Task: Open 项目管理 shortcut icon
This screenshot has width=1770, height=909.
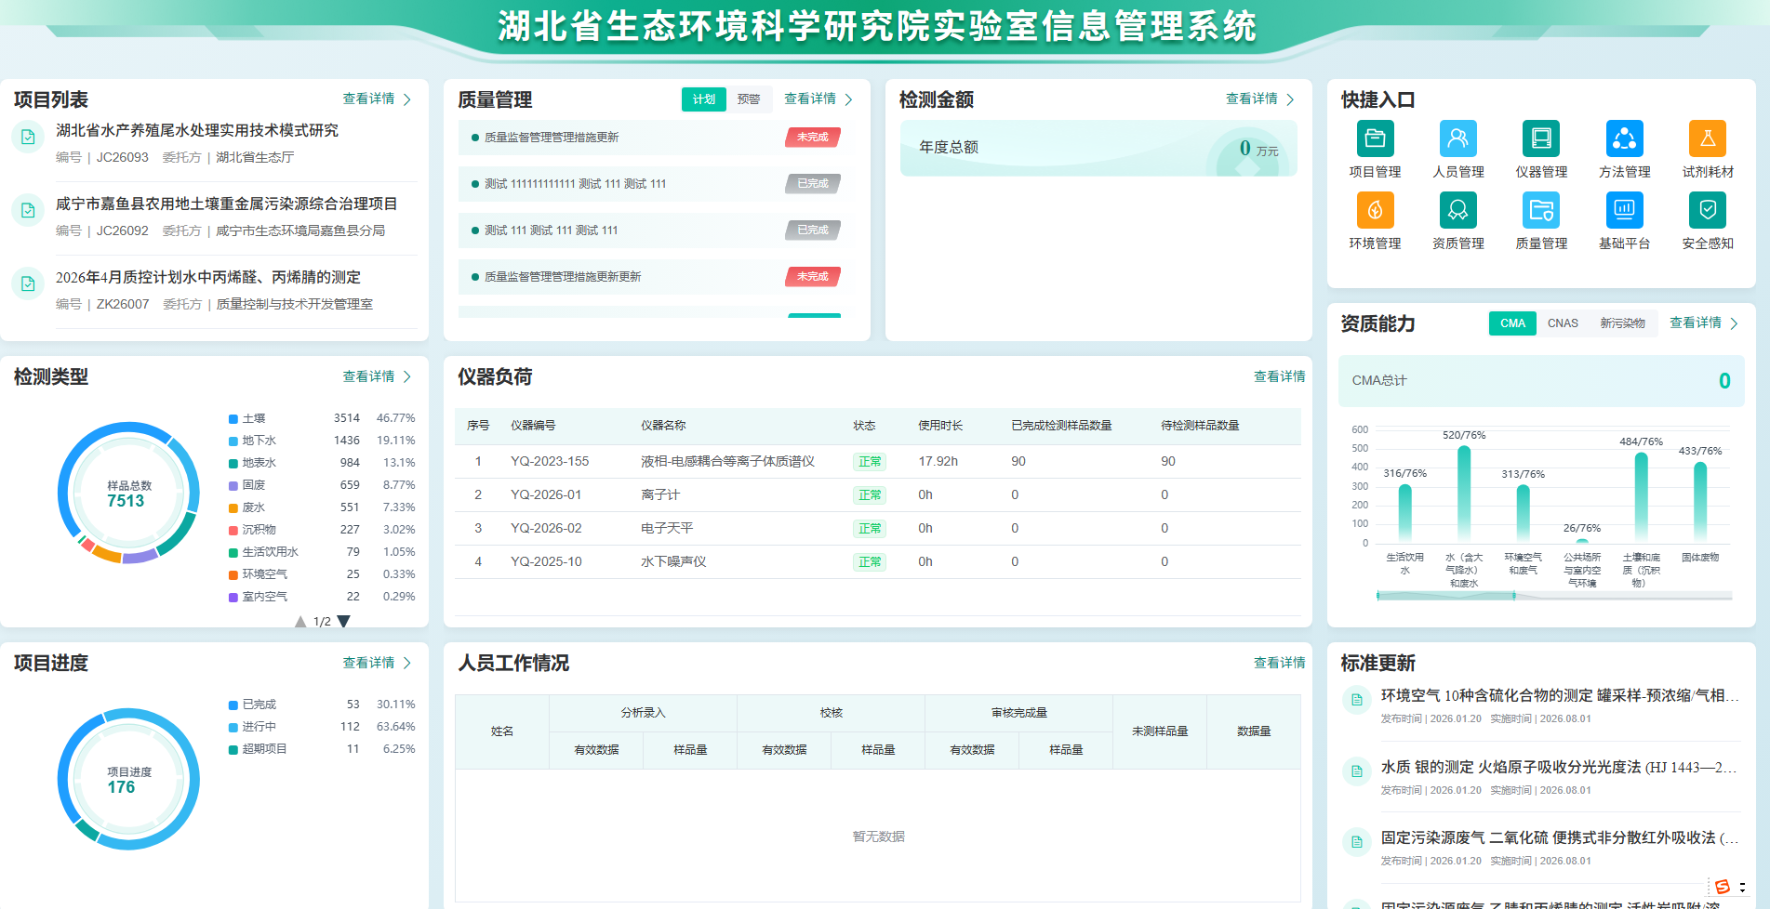Action: tap(1374, 139)
